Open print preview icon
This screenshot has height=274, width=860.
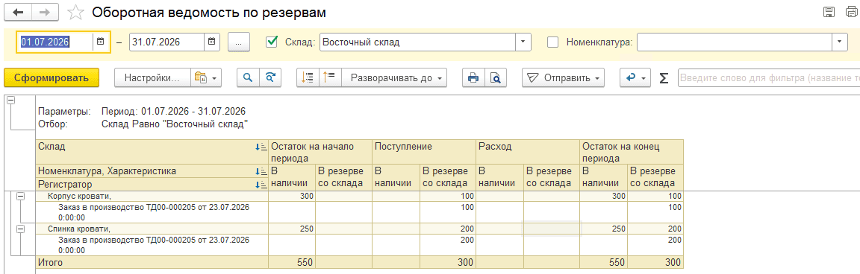point(495,77)
